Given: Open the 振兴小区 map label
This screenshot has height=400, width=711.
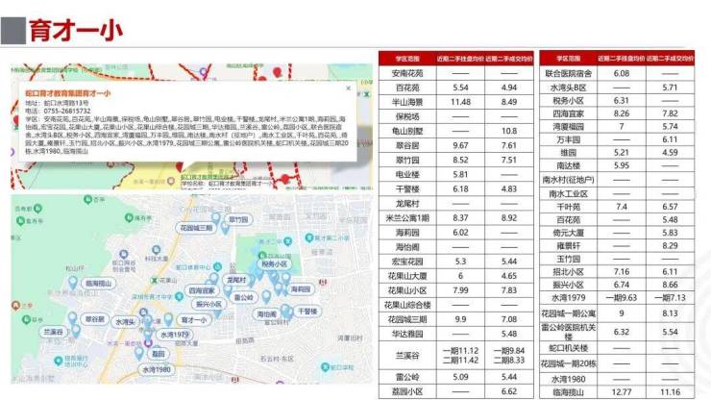Looking at the screenshot, I should point(208,304).
